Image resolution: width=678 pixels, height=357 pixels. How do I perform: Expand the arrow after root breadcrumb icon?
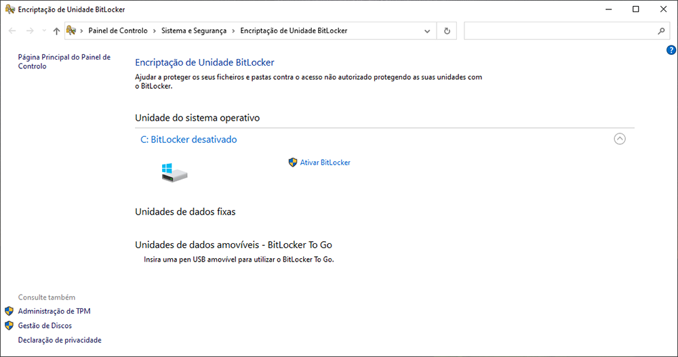tap(81, 30)
